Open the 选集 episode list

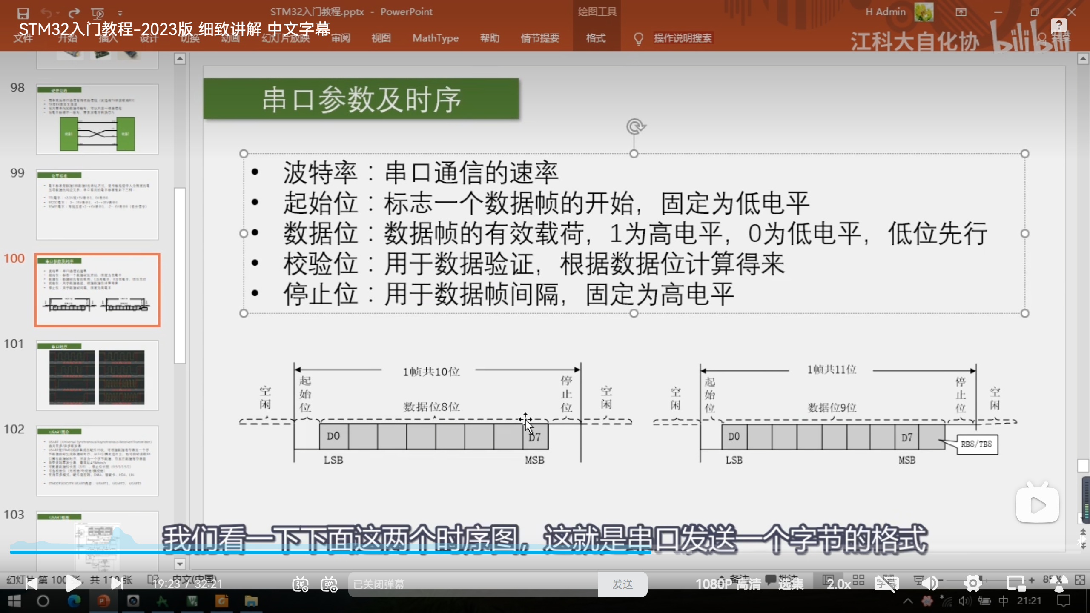point(791,584)
